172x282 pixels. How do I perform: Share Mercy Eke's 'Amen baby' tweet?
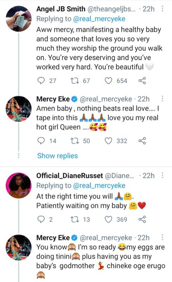(142, 141)
